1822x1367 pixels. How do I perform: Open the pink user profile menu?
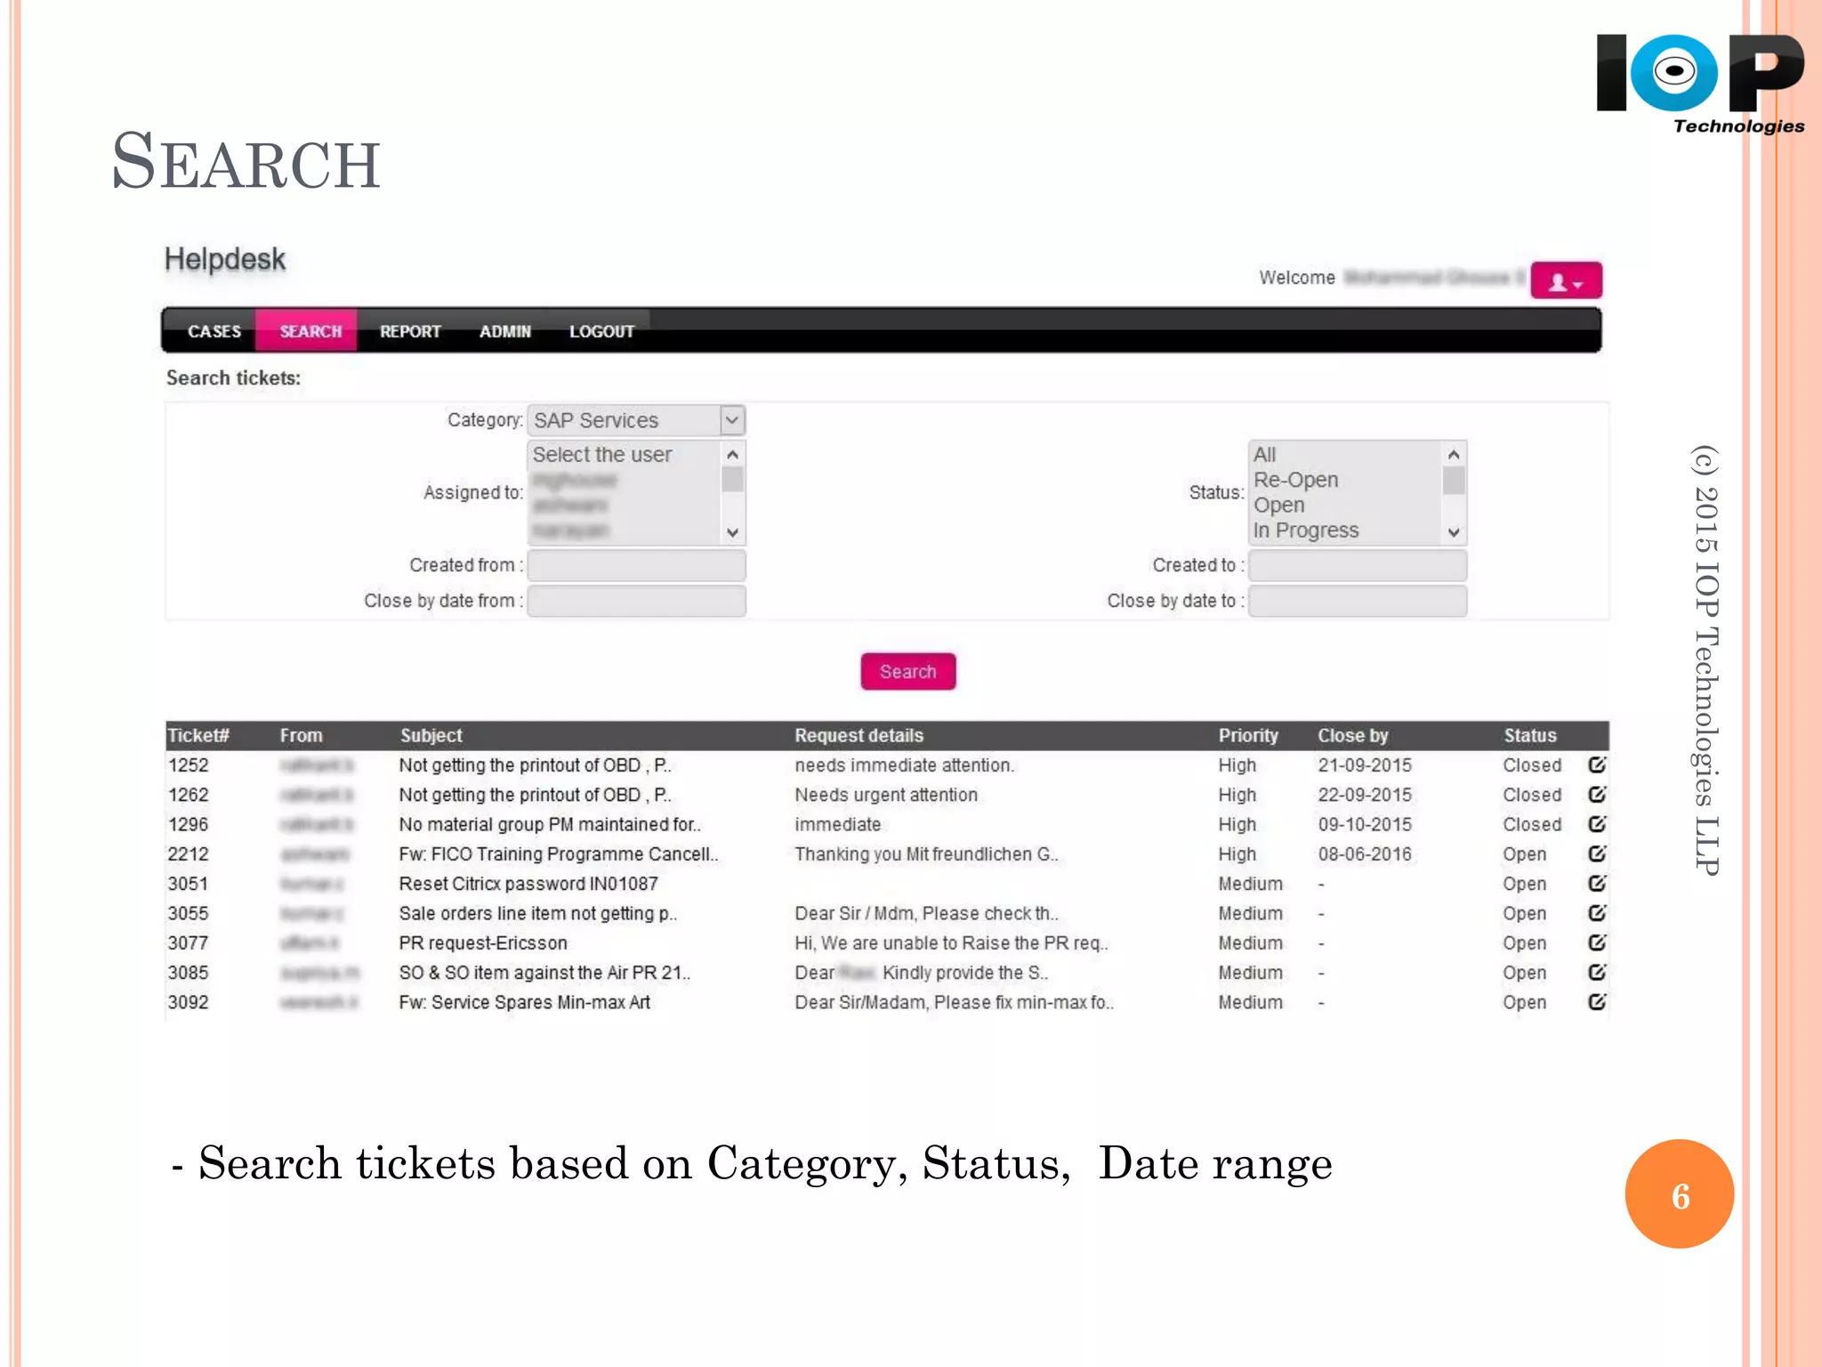[1566, 281]
